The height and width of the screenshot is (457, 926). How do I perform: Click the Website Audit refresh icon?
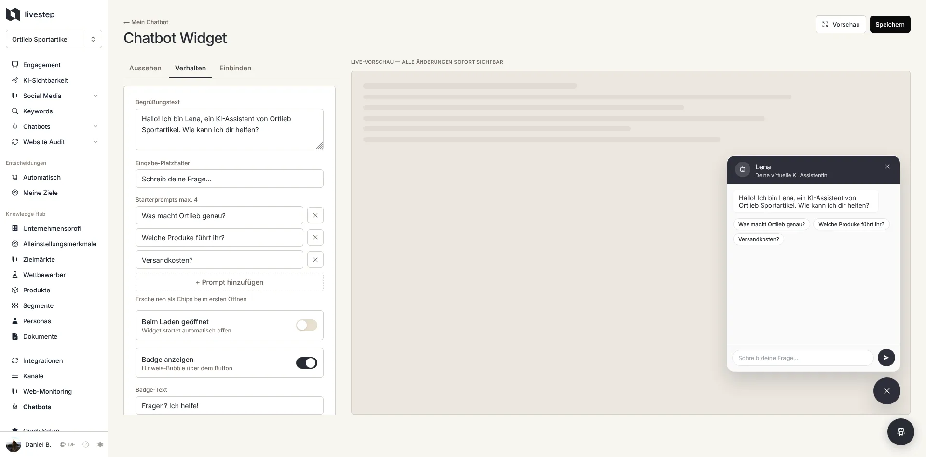(x=15, y=142)
